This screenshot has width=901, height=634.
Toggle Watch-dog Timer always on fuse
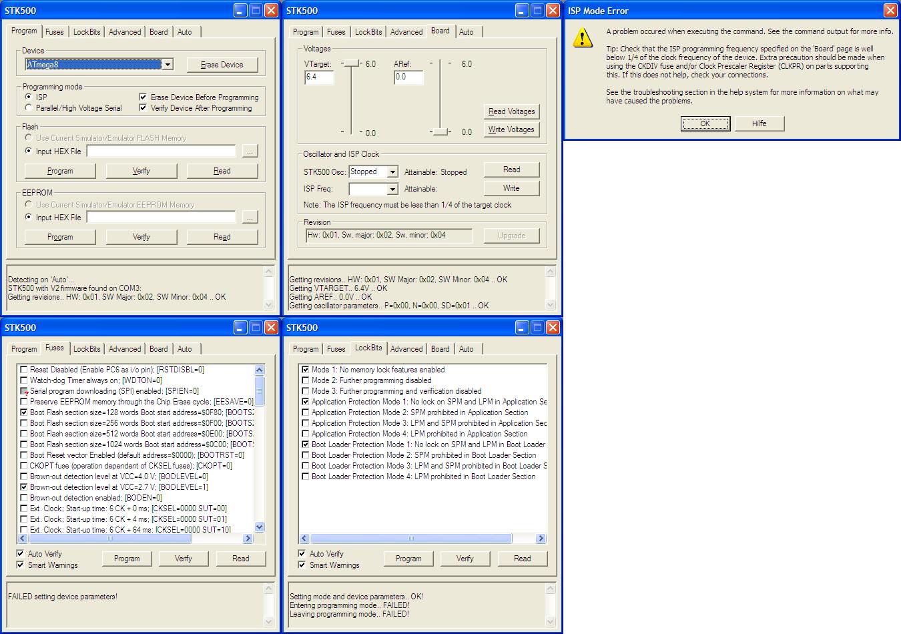coord(24,380)
